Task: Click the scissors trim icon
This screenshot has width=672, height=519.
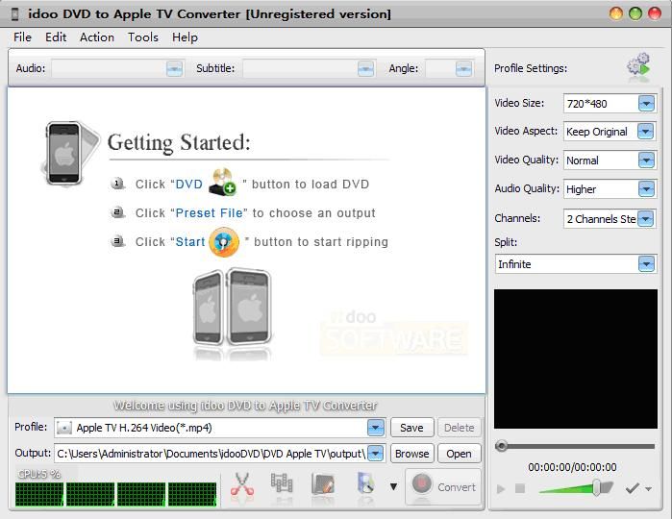Action: pos(242,485)
